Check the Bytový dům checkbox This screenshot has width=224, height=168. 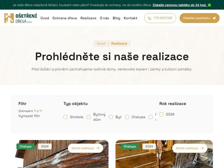pyautogui.click(x=88, y=117)
